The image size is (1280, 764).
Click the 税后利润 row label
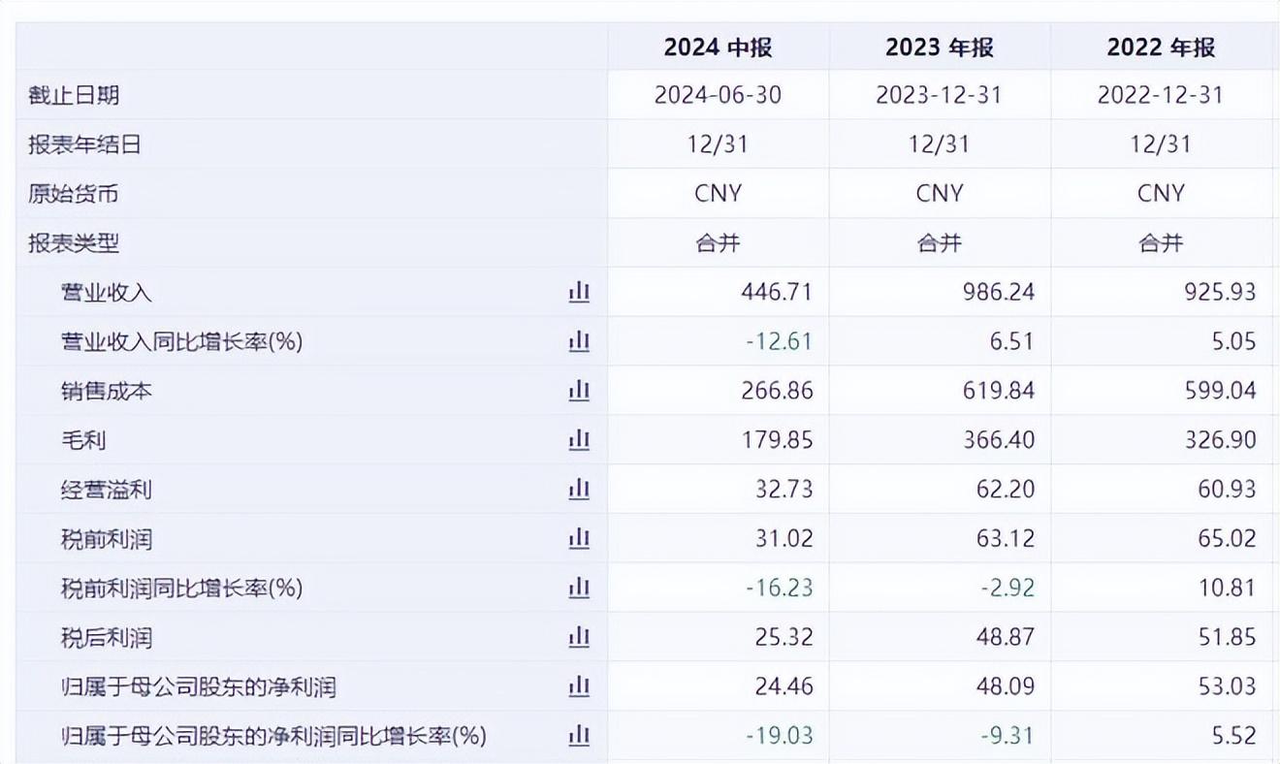(x=106, y=638)
